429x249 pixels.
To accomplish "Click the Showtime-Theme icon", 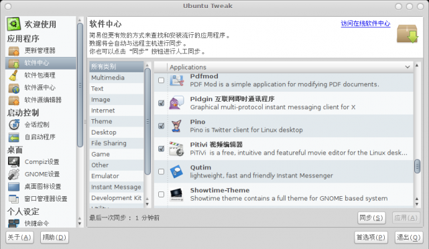I will (176, 194).
